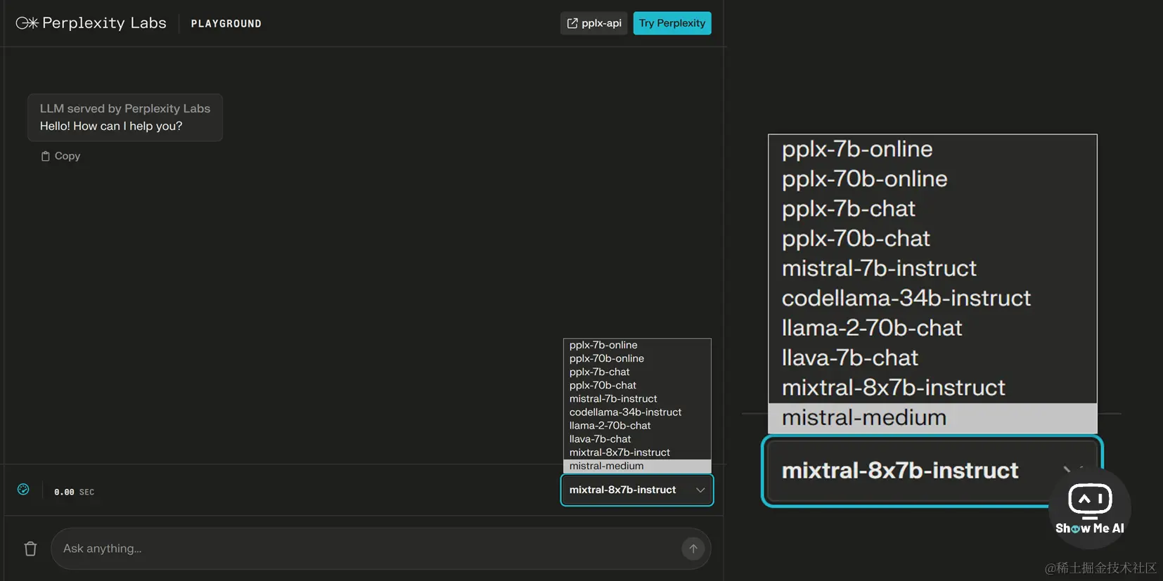Clear chat with the trash icon
Image resolution: width=1163 pixels, height=581 pixels.
pyautogui.click(x=30, y=549)
